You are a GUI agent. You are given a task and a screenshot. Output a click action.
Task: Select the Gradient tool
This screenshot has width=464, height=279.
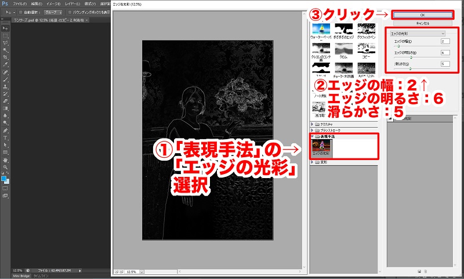5,108
